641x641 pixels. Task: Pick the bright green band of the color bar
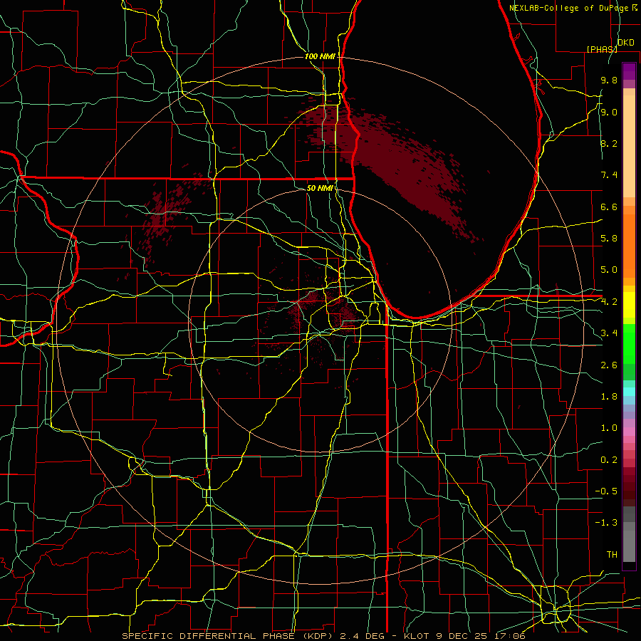tap(629, 343)
